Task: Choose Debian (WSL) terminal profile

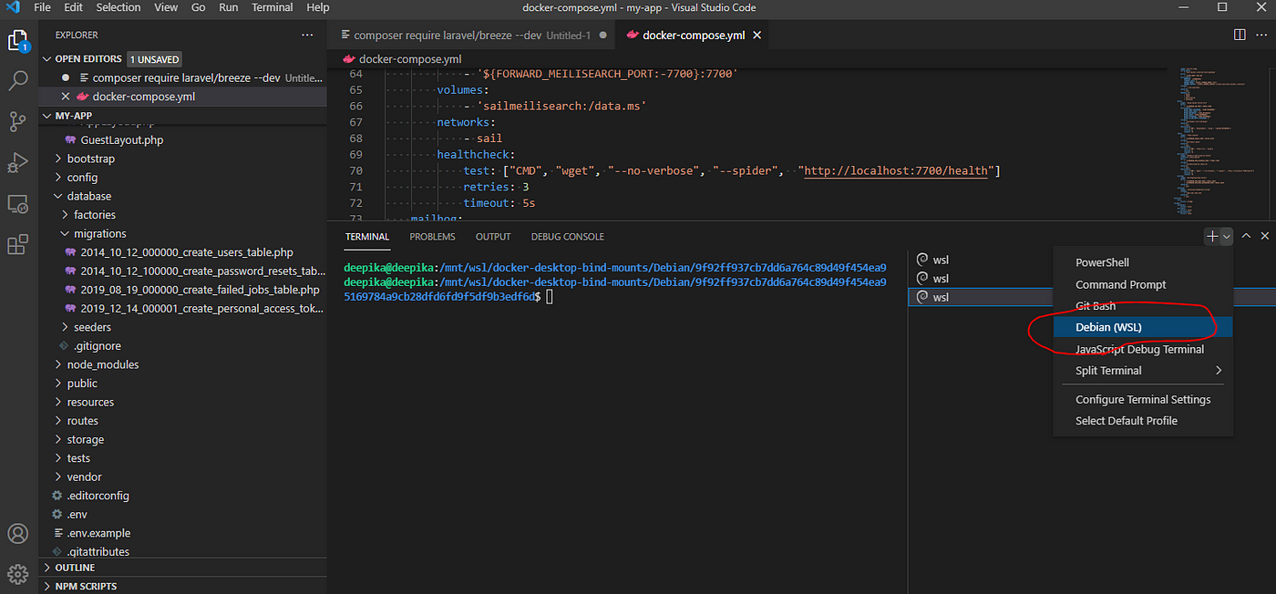Action: pos(1143,327)
